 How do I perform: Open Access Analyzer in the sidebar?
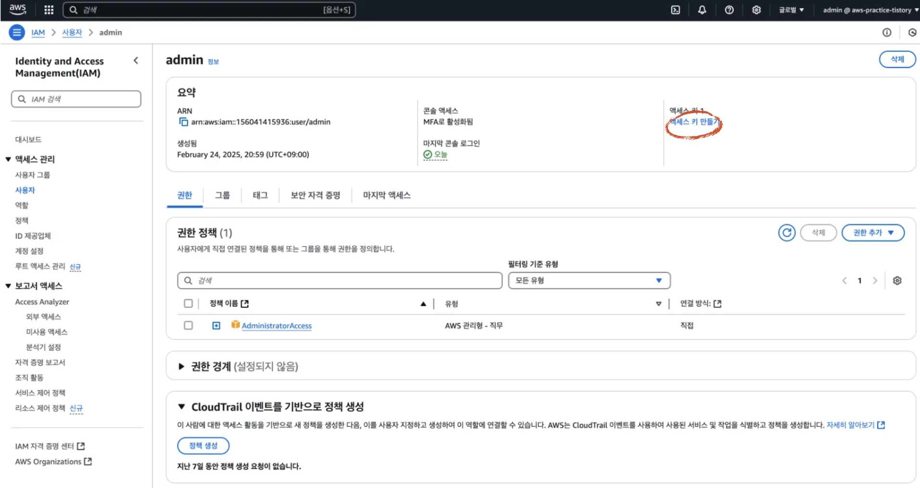(x=42, y=302)
